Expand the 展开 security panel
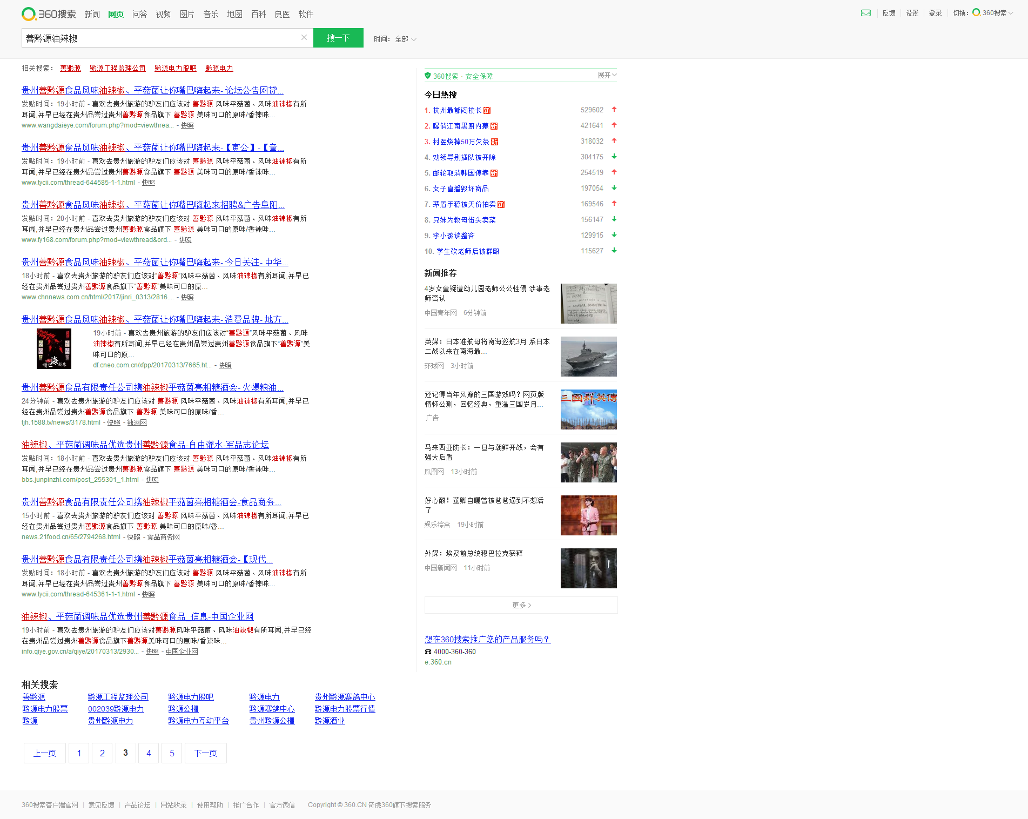The image size is (1028, 819). [x=607, y=75]
